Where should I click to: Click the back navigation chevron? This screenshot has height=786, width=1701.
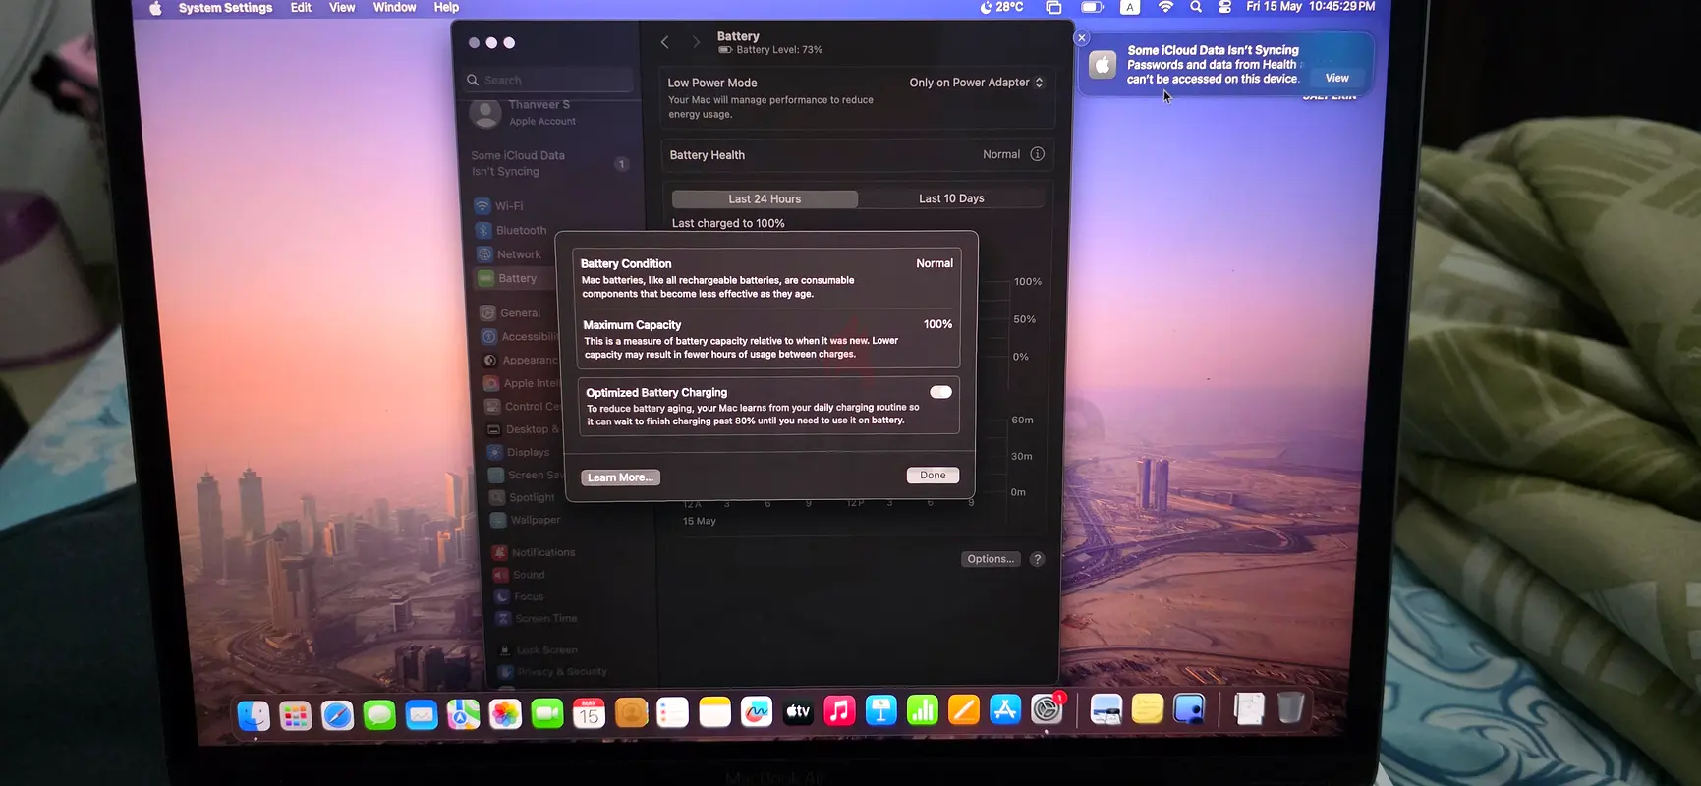(x=665, y=42)
